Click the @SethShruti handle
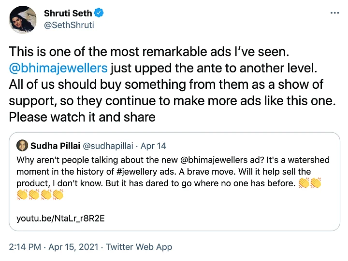The image size is (348, 261). [69, 25]
